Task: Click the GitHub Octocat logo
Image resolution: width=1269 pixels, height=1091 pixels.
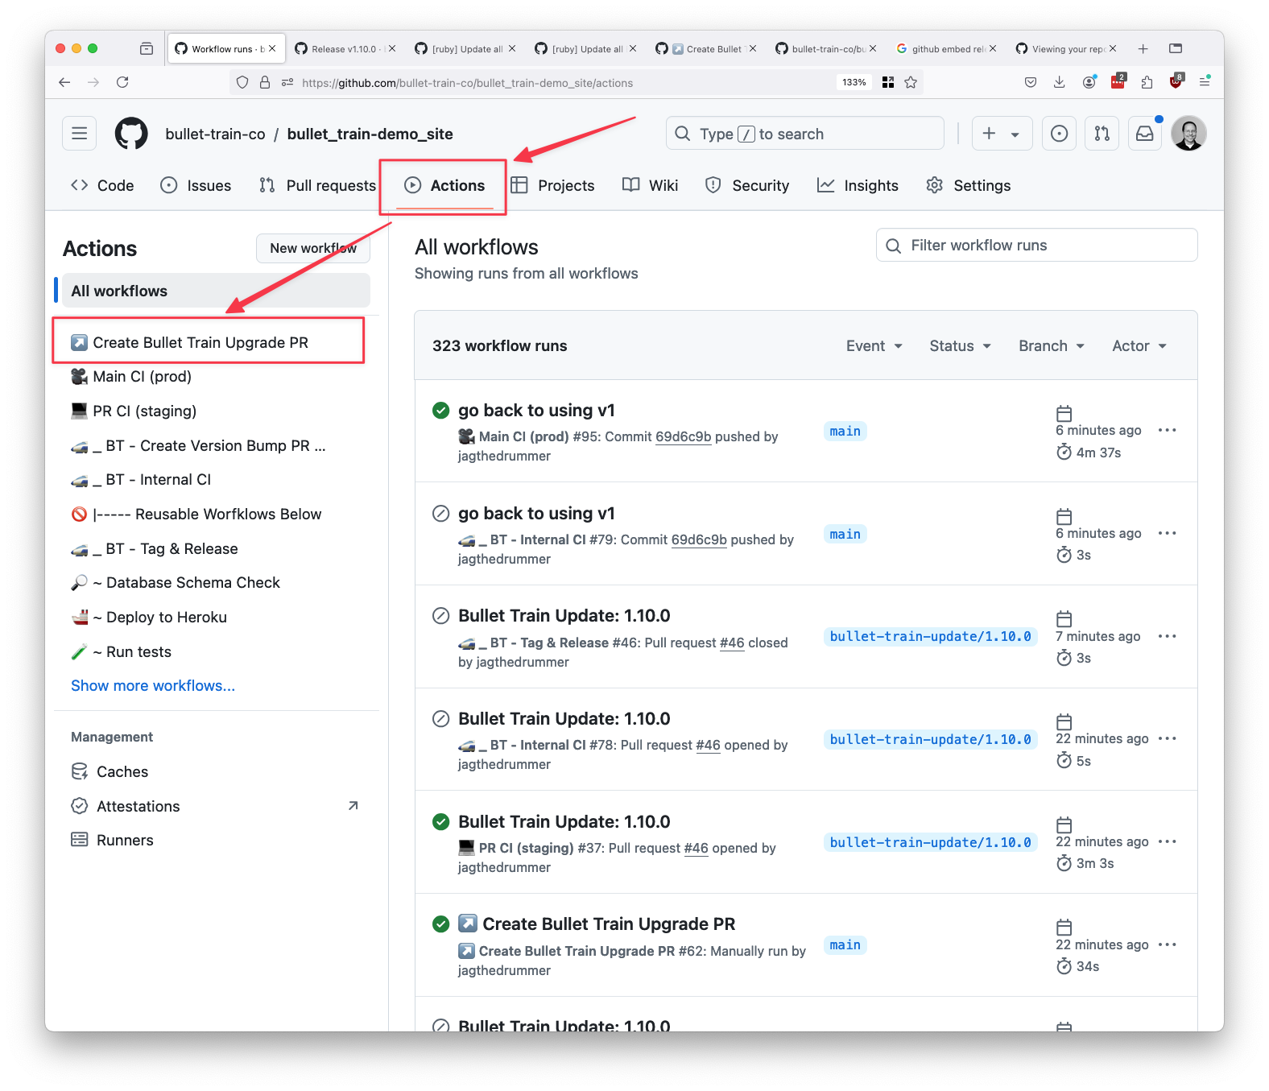Action: point(131,134)
